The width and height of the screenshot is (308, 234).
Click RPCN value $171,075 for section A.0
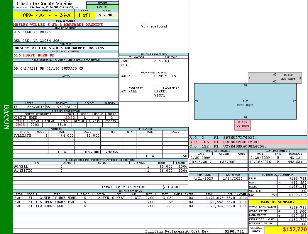click(x=215, y=198)
